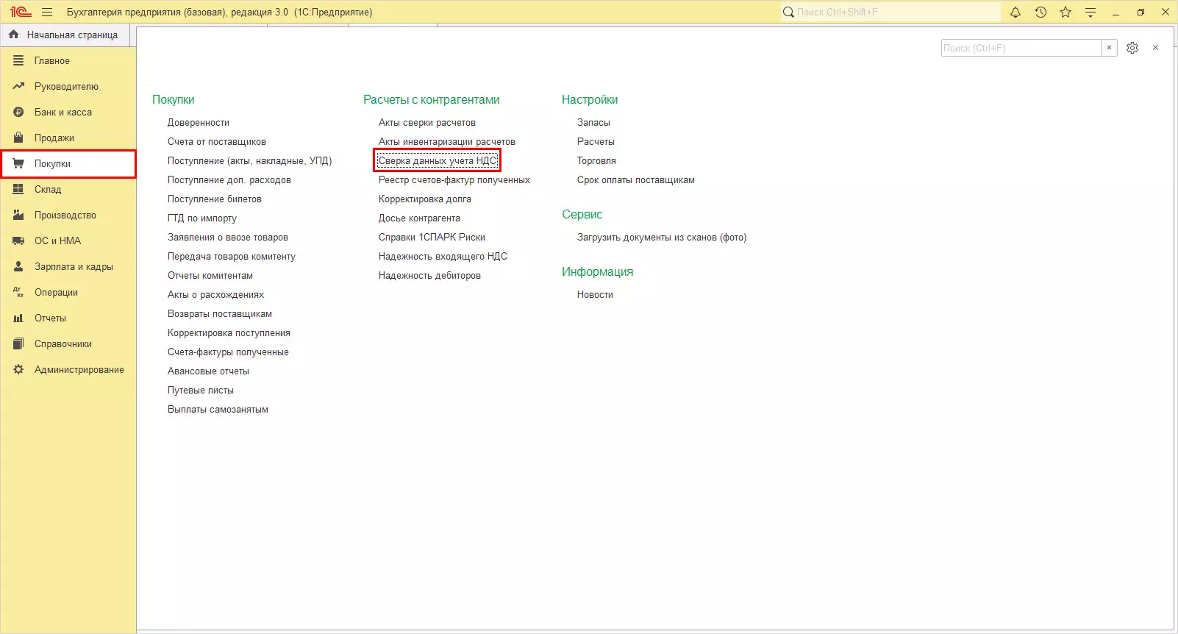Click the section panel search field
Screen dimensions: 1178x634
1021,48
